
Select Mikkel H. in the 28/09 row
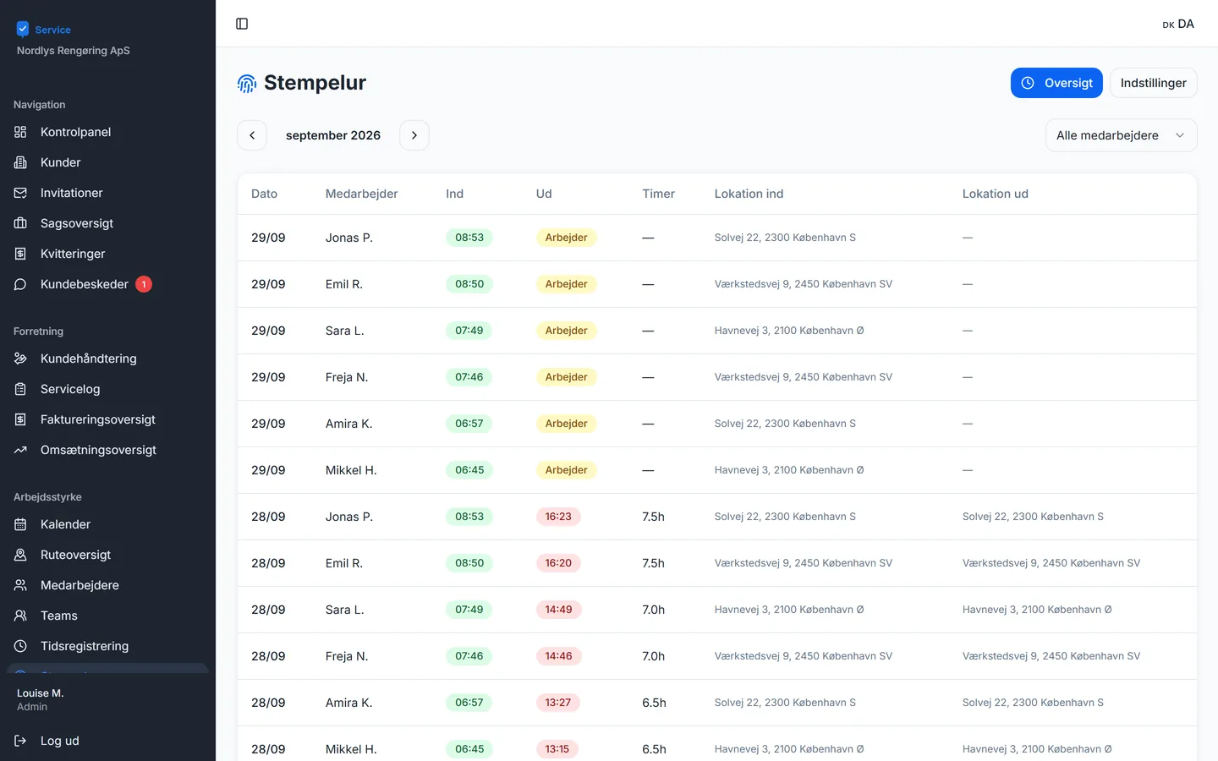coord(351,749)
